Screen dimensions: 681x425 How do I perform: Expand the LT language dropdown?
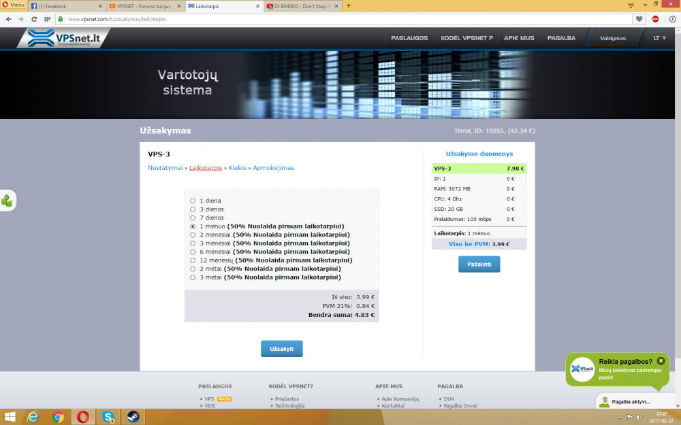(x=659, y=38)
